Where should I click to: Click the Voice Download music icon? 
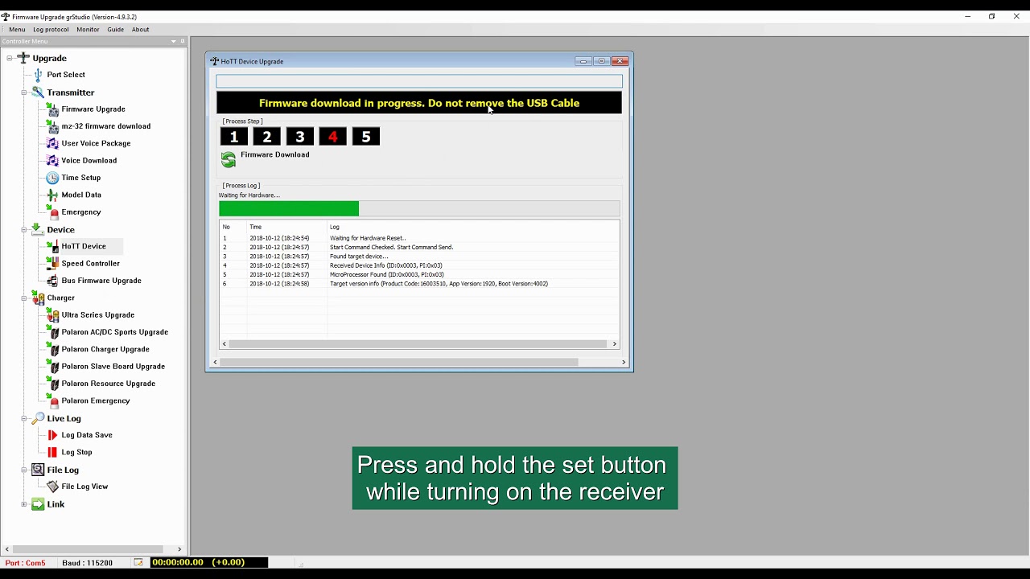(x=52, y=161)
